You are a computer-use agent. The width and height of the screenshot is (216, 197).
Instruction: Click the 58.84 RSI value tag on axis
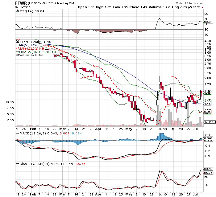point(208,22)
